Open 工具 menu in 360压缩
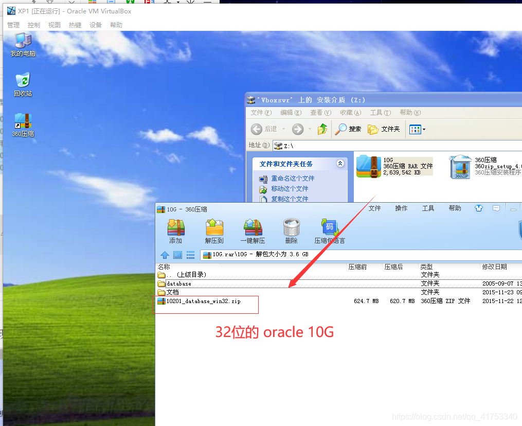522x426 pixels. [x=428, y=208]
